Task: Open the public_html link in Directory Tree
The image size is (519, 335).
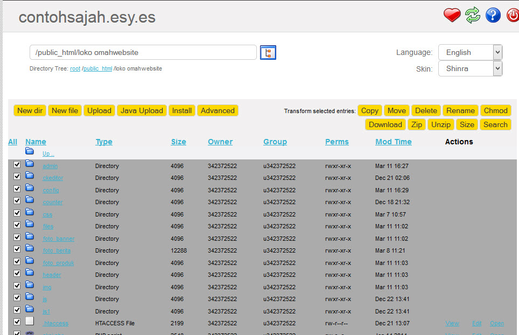Action: point(98,69)
